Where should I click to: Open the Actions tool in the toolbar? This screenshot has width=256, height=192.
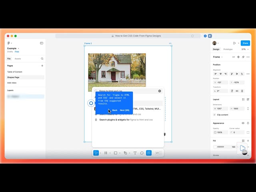149,153
